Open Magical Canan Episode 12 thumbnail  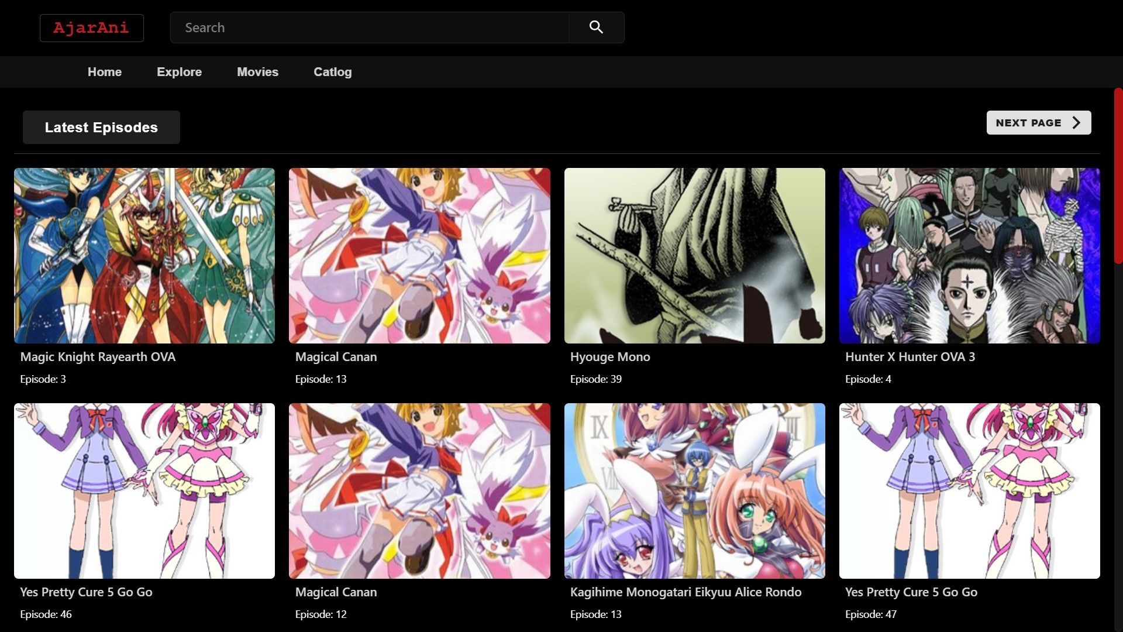click(x=419, y=491)
